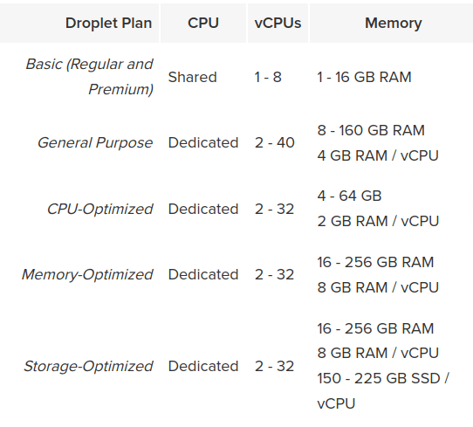
Task: Select 2 - 32 in the CPU-Optimized row
Action: [x=274, y=209]
